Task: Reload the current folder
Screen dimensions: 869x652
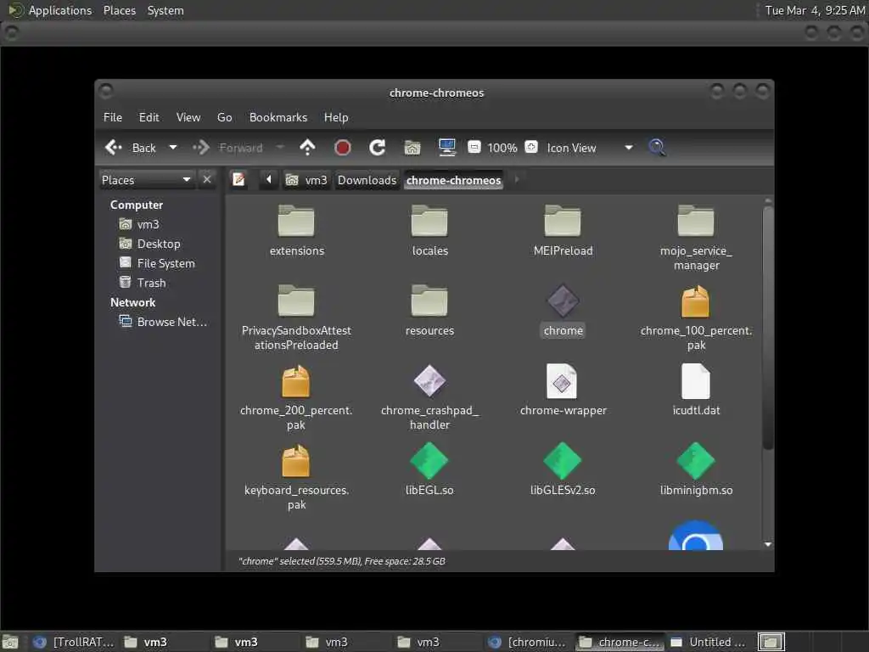Action: (x=378, y=148)
